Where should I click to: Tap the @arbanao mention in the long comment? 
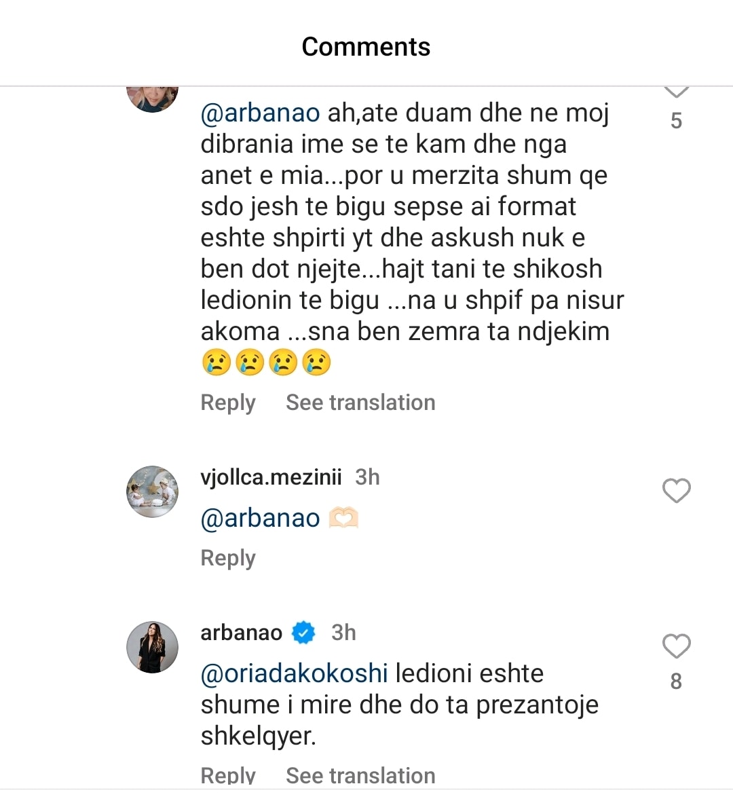(260, 113)
